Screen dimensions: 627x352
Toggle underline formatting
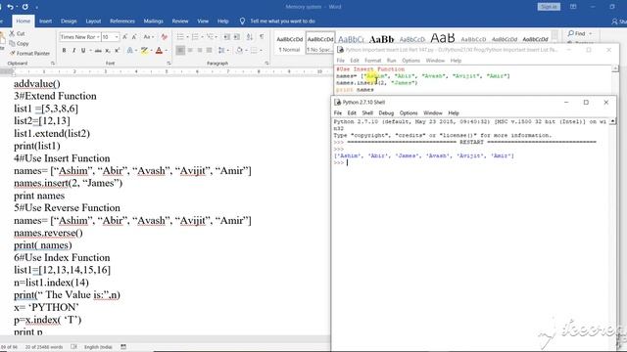tap(83, 50)
